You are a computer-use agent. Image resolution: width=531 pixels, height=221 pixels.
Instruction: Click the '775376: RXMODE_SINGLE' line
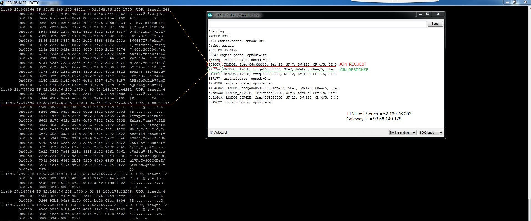tap(271, 69)
